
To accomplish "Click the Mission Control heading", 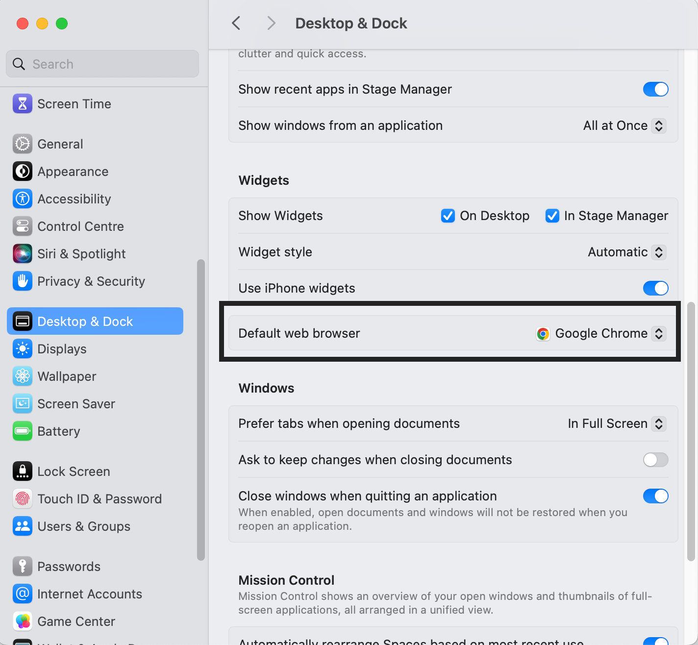I will tap(287, 580).
